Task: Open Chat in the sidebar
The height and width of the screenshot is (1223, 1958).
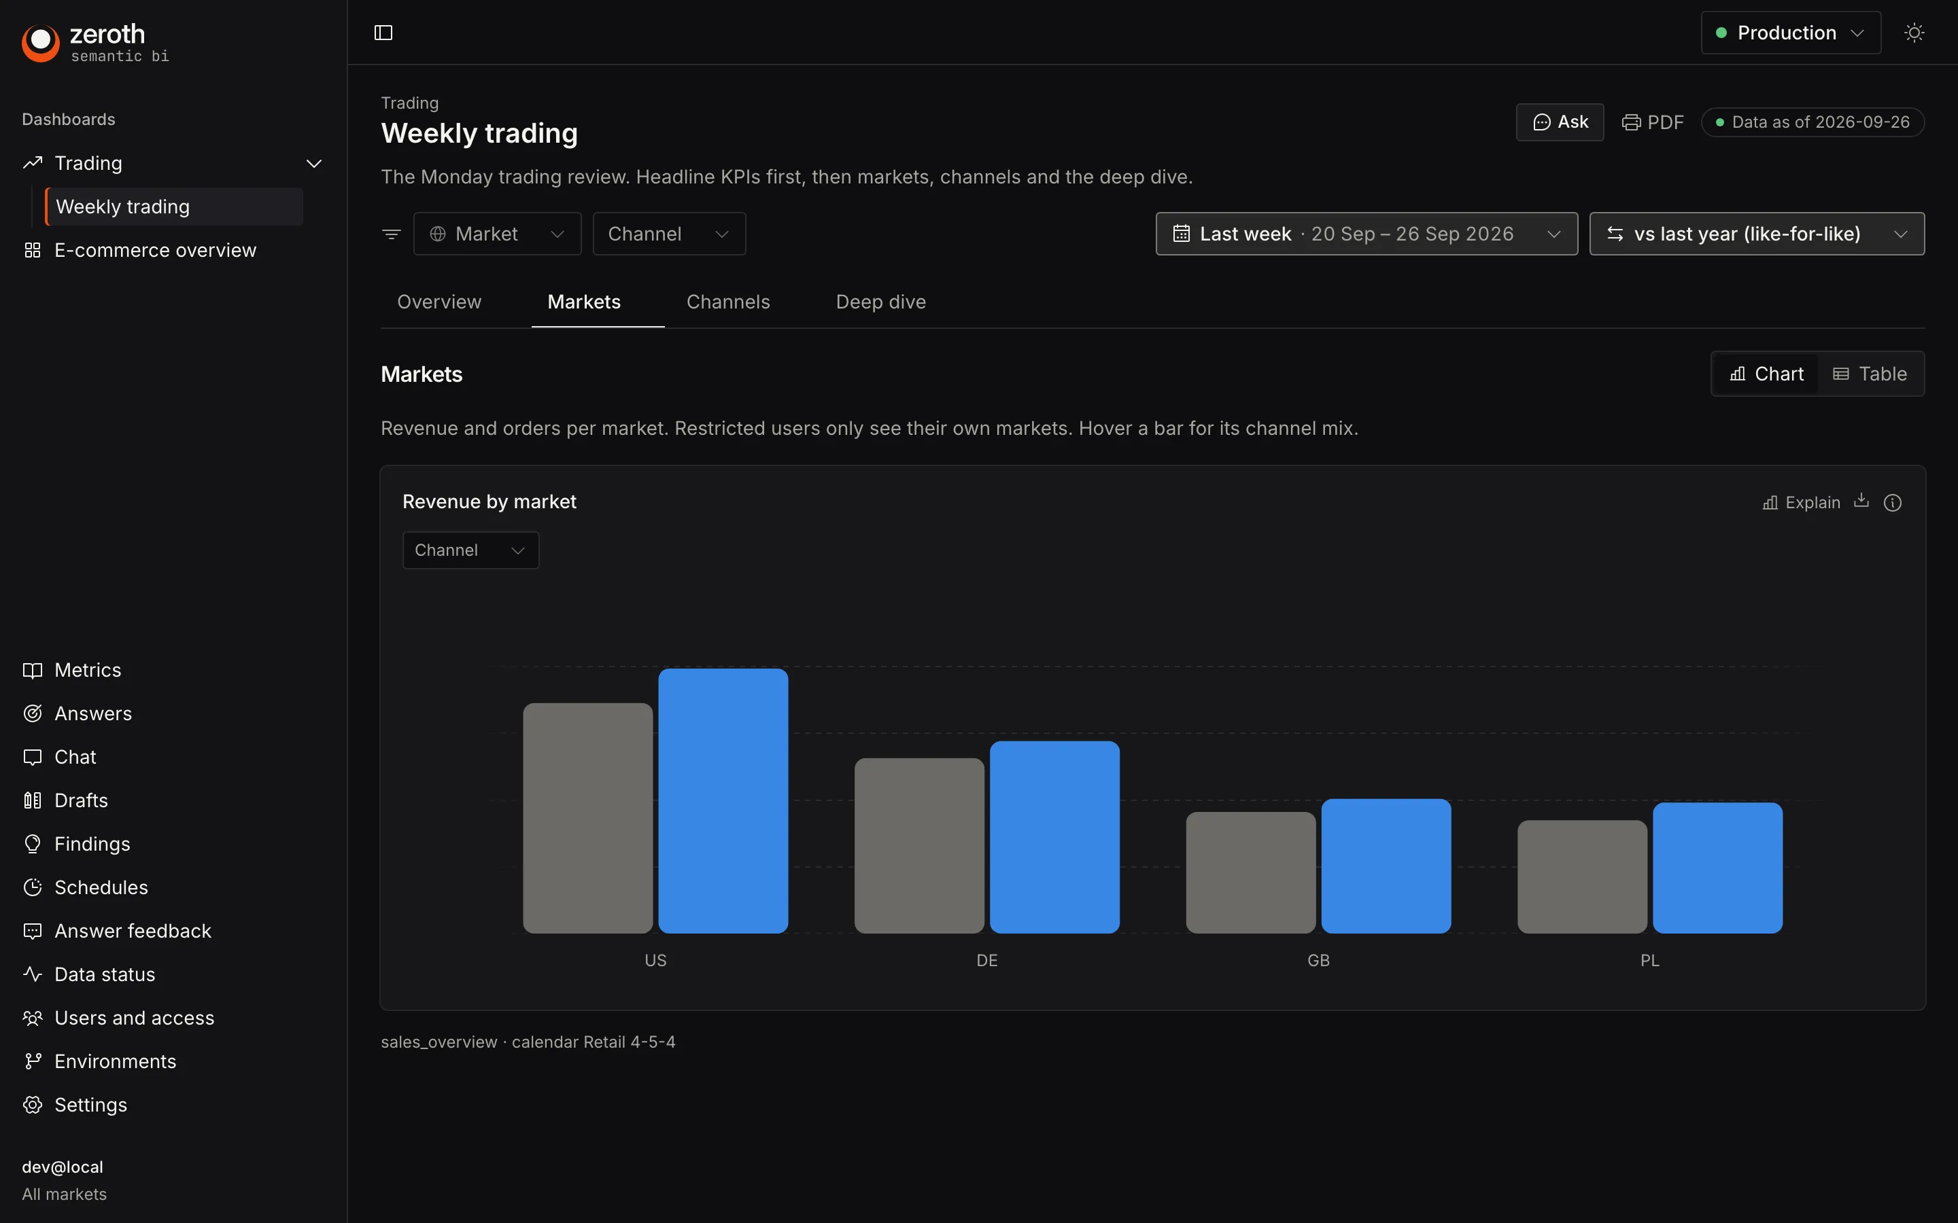Action: [173, 757]
